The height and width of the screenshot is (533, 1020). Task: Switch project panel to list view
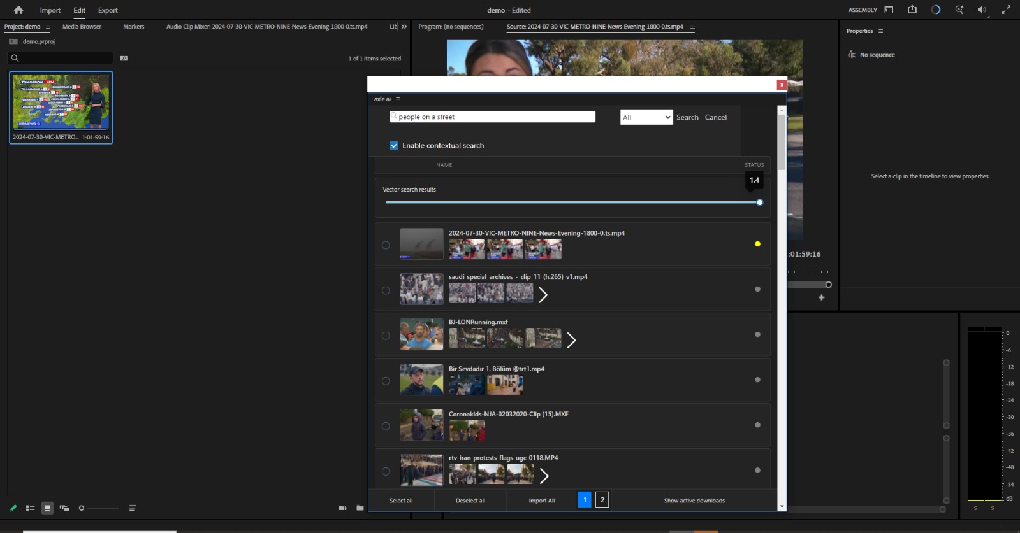[x=30, y=508]
